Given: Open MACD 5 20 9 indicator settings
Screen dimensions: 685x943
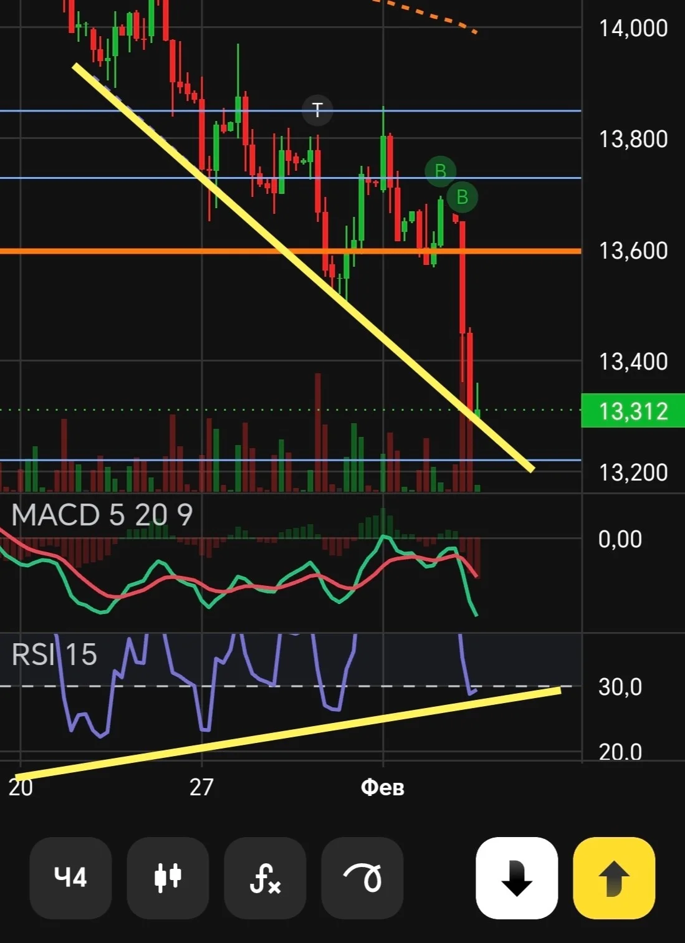Looking at the screenshot, I should pos(102,515).
